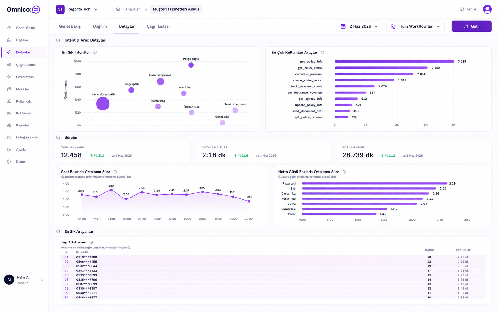Image resolution: width=499 pixels, height=312 pixels.
Task: Open the user profile avatar icon
Action: (x=487, y=9)
